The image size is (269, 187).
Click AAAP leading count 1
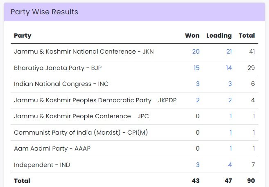[231, 148]
